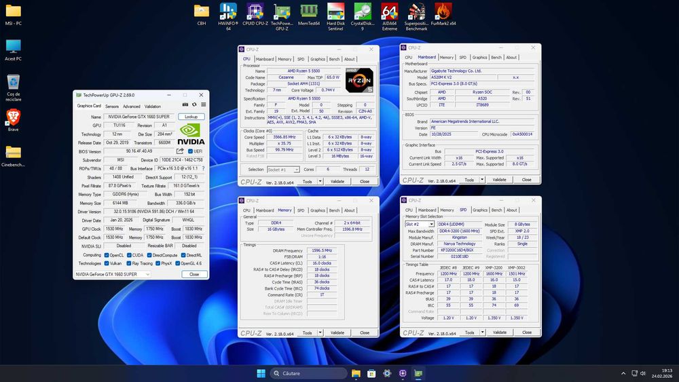Open the Acest PC desktop icon
The width and height of the screenshot is (679, 382).
pos(13,50)
